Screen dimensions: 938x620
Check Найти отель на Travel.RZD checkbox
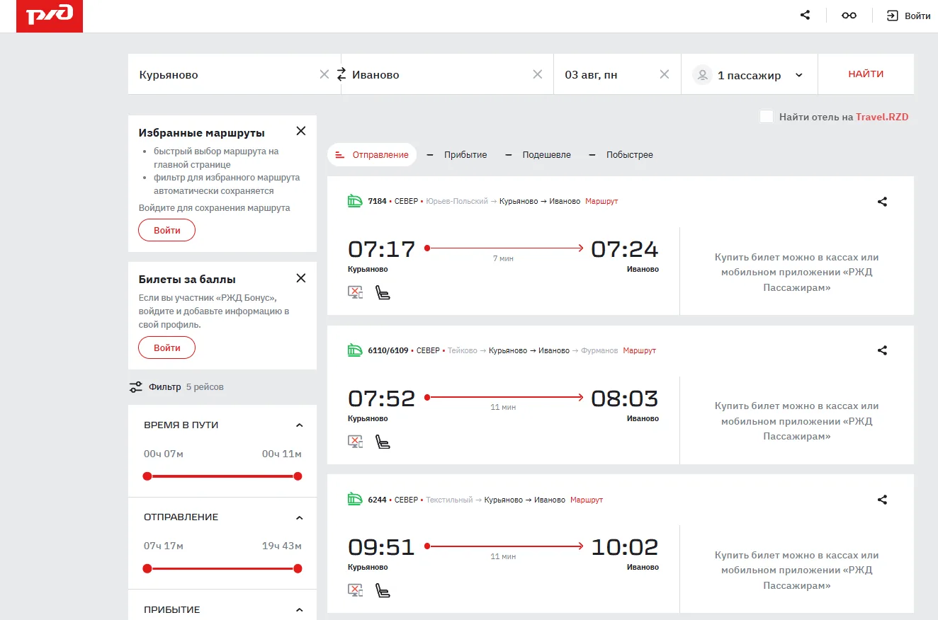pyautogui.click(x=767, y=117)
